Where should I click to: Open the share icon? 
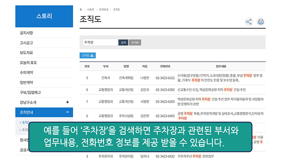249,22
